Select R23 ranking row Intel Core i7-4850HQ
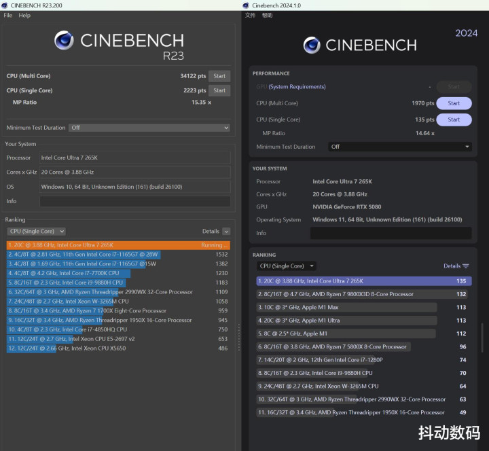489x451 pixels. coord(118,329)
